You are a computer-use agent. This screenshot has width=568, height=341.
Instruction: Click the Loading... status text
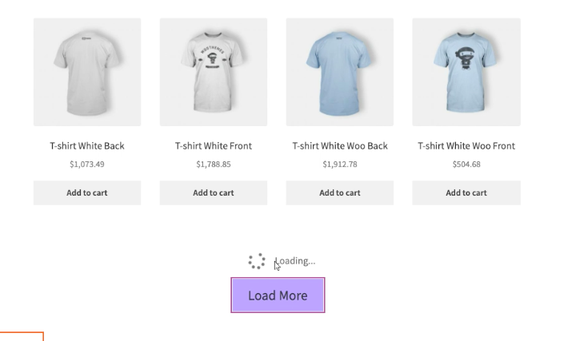click(x=297, y=261)
